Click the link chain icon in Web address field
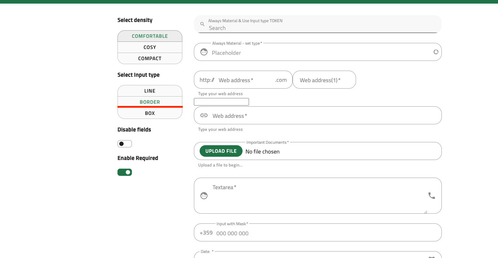498x258 pixels. tap(204, 115)
